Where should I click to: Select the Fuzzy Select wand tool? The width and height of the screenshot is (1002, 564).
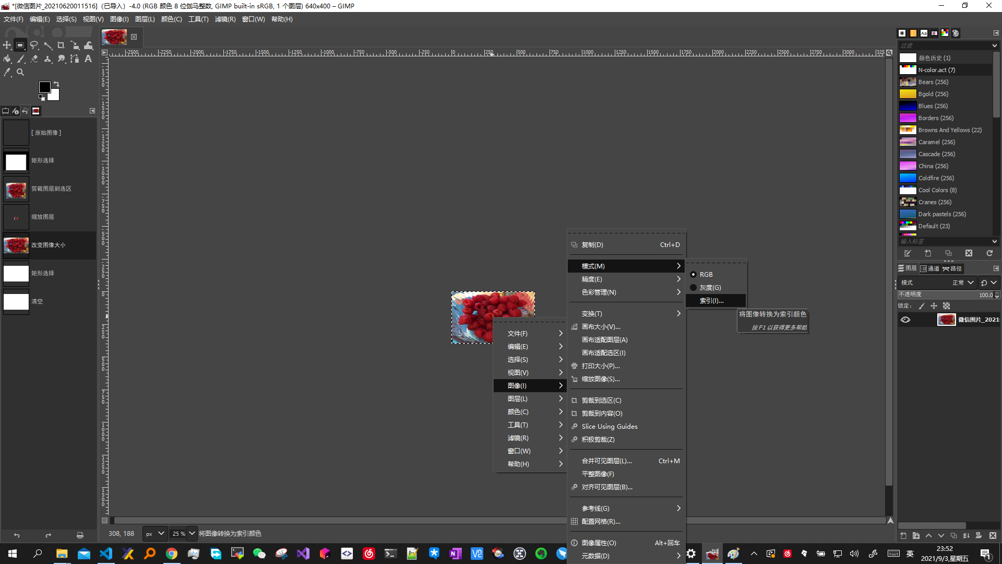click(x=47, y=45)
